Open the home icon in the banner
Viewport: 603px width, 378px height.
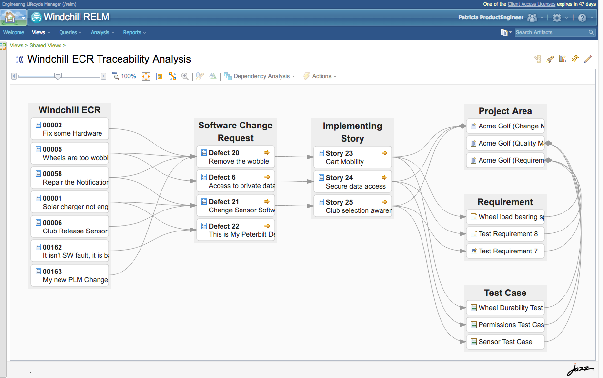10,18
